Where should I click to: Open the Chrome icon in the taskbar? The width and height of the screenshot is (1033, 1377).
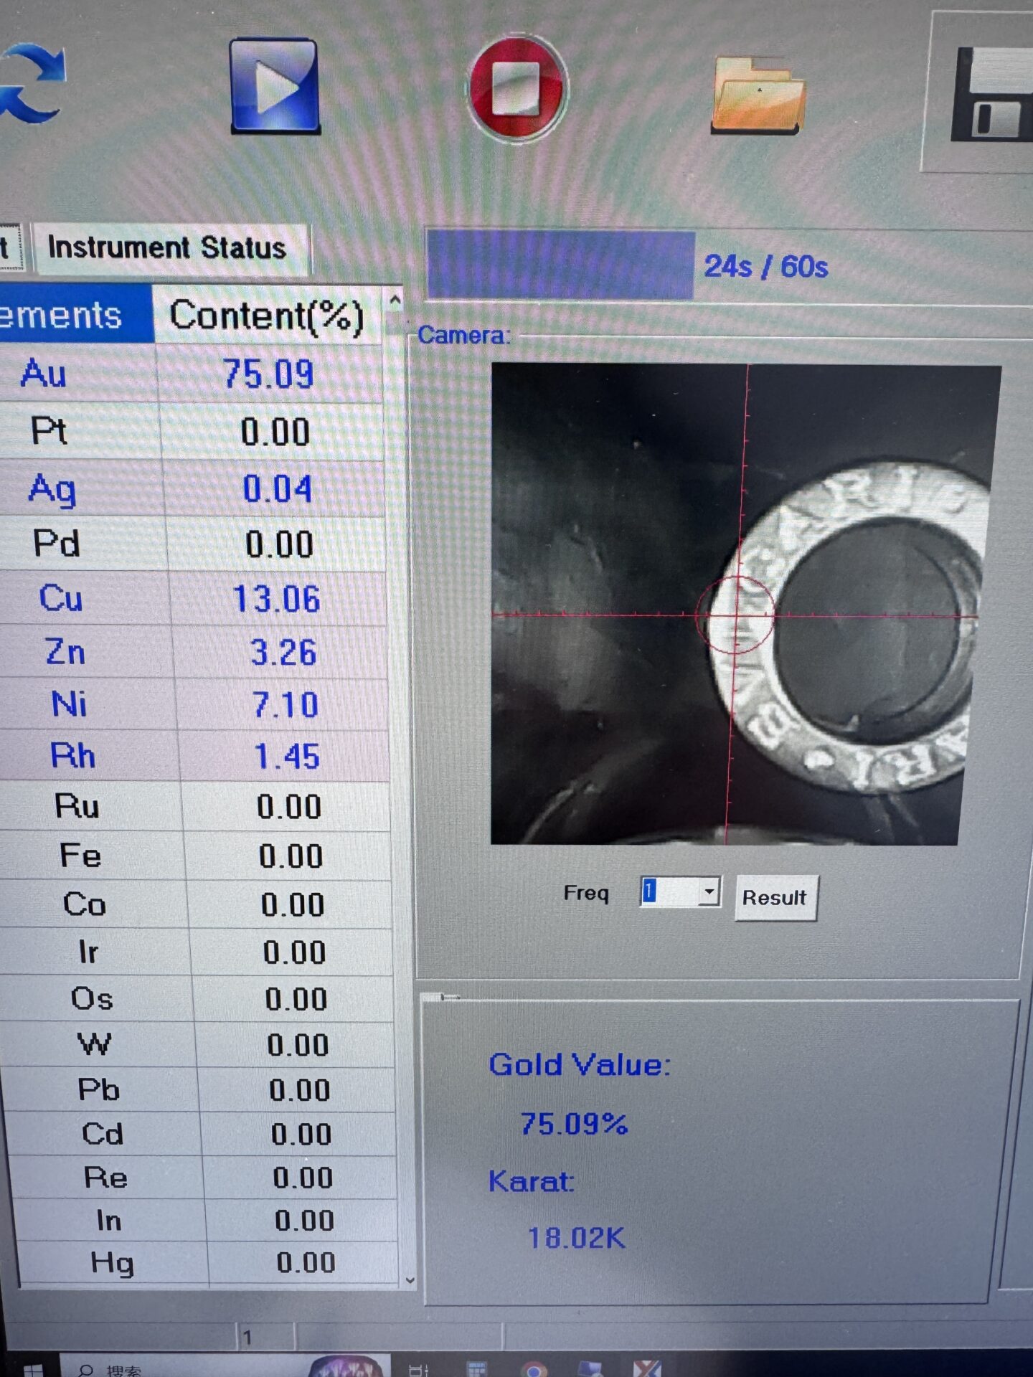pos(534,1370)
